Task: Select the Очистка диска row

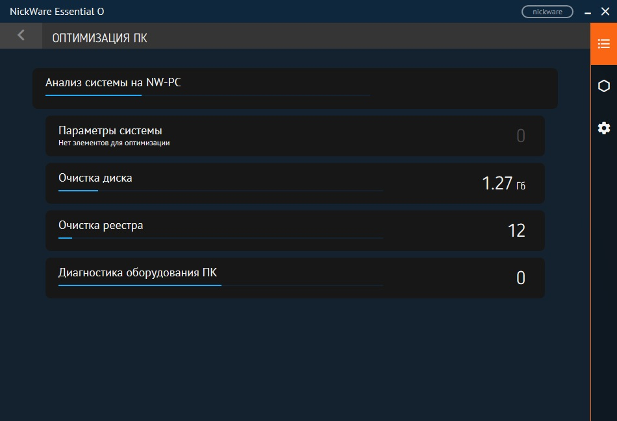Action: coord(295,183)
